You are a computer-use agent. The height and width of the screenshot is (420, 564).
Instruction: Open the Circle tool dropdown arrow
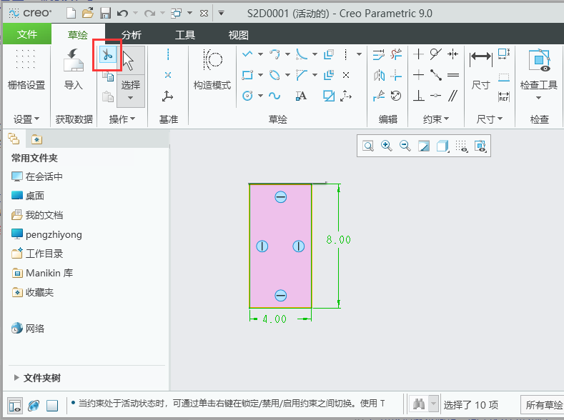(260, 96)
